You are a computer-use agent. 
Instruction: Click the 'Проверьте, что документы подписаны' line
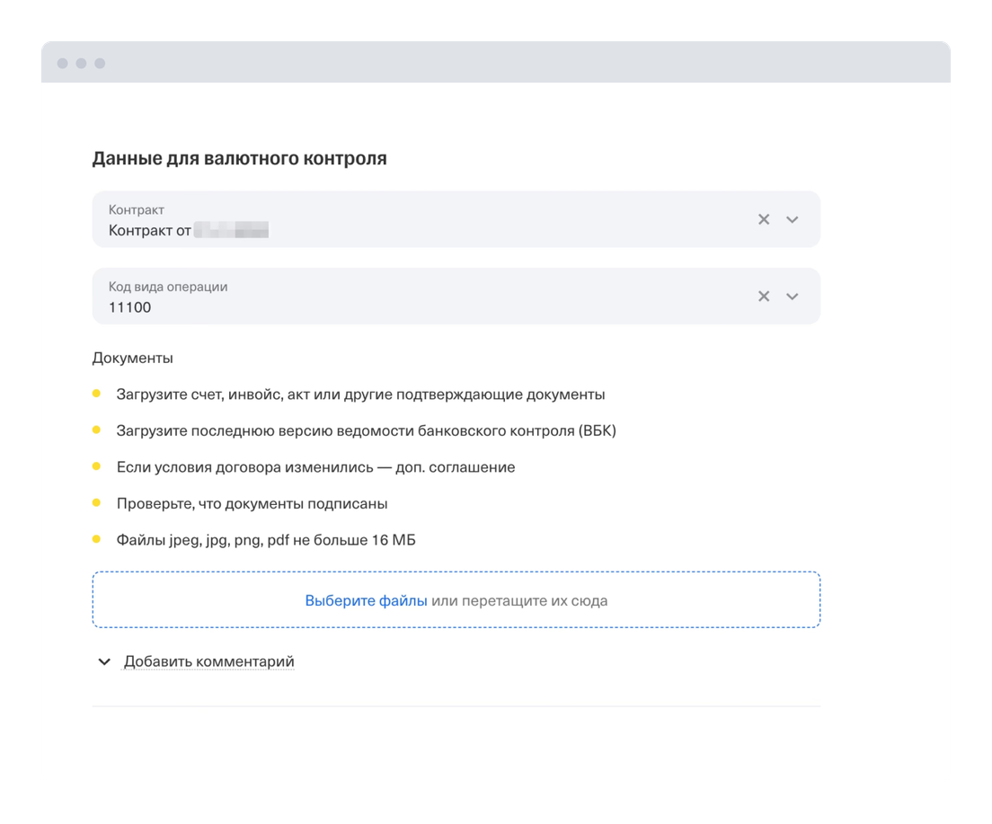252,503
